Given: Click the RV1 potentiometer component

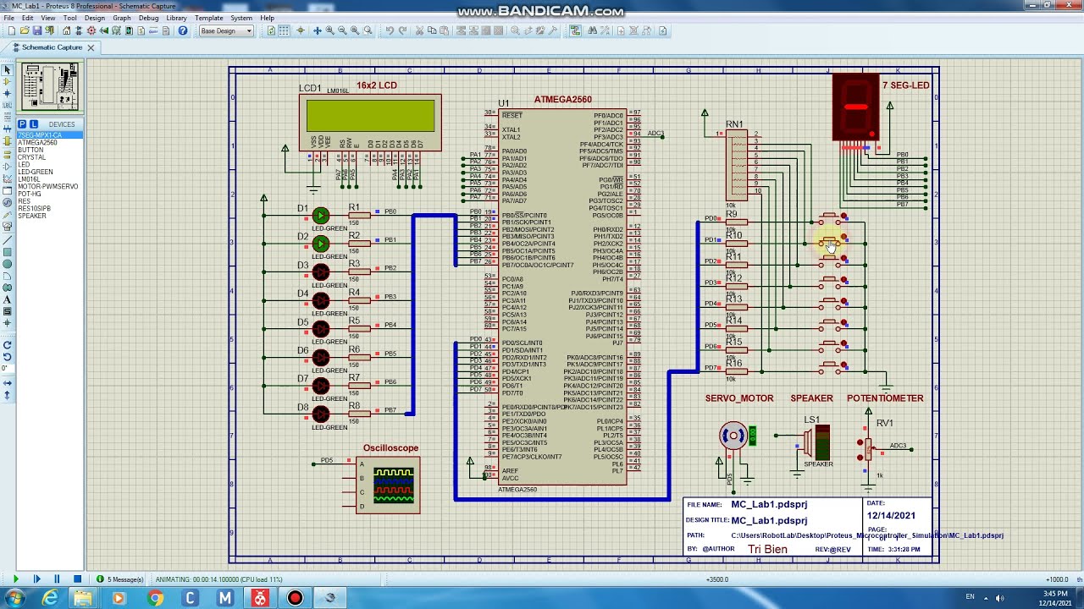Looking at the screenshot, I should click(867, 448).
